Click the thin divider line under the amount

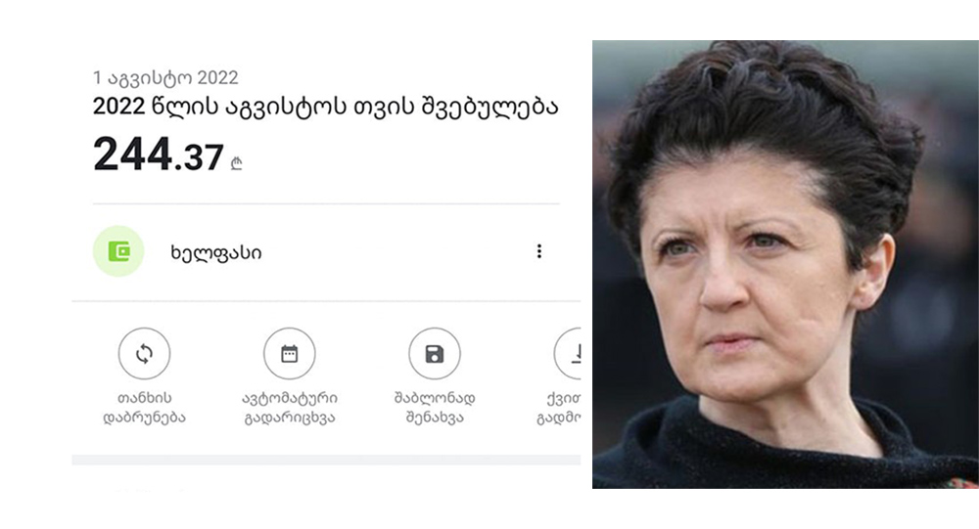point(326,203)
